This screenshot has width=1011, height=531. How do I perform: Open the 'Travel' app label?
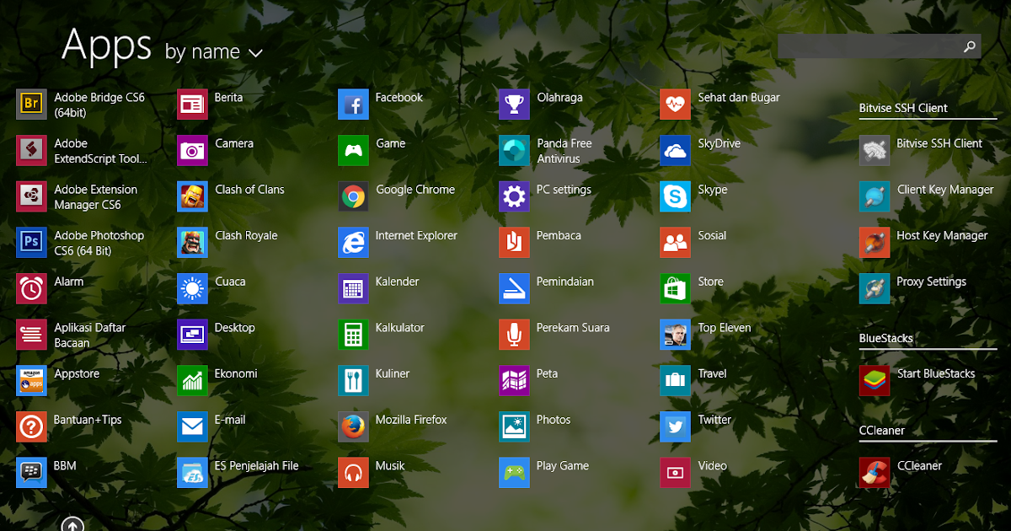point(712,373)
